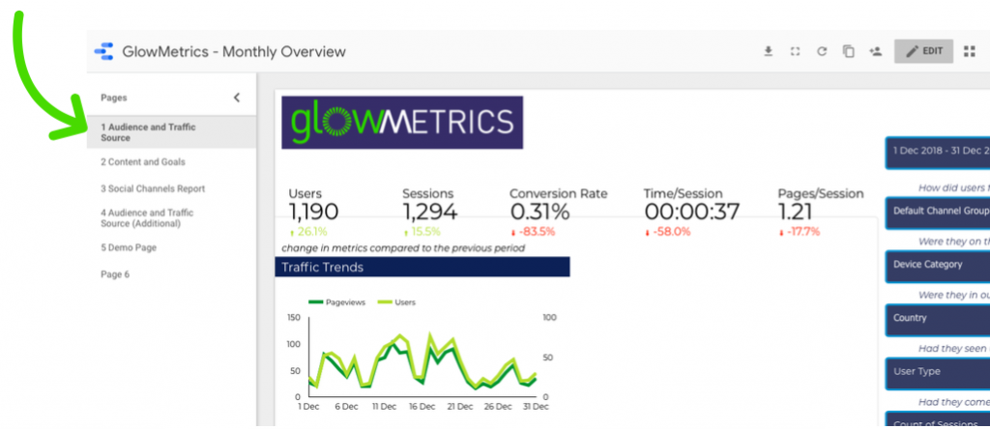Share report with add-people icon
Screen dimensions: 990x429
[876, 52]
